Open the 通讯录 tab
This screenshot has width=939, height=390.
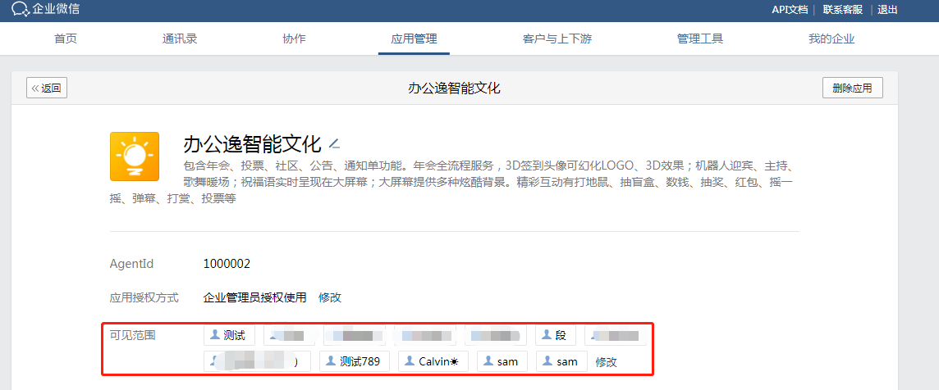[x=180, y=39]
